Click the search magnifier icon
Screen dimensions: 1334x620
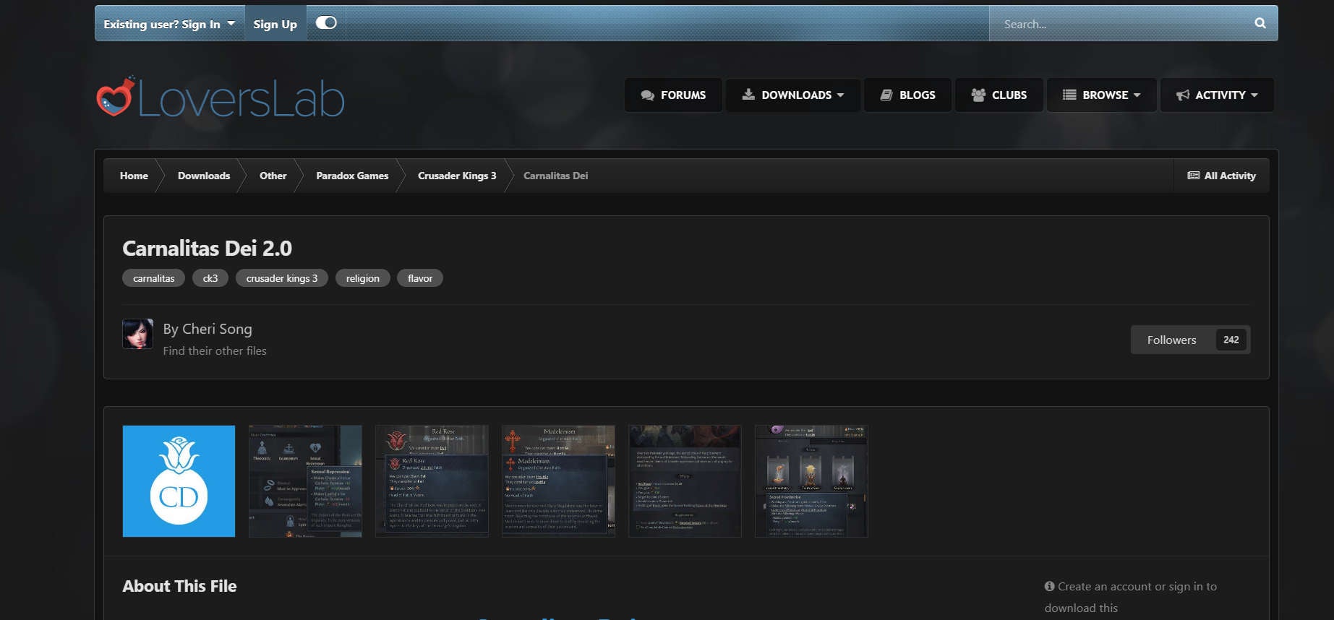[1260, 23]
